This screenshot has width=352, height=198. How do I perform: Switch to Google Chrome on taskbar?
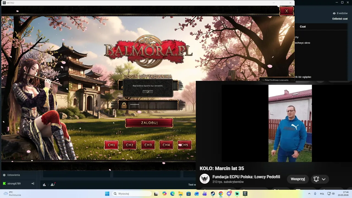click(x=221, y=194)
